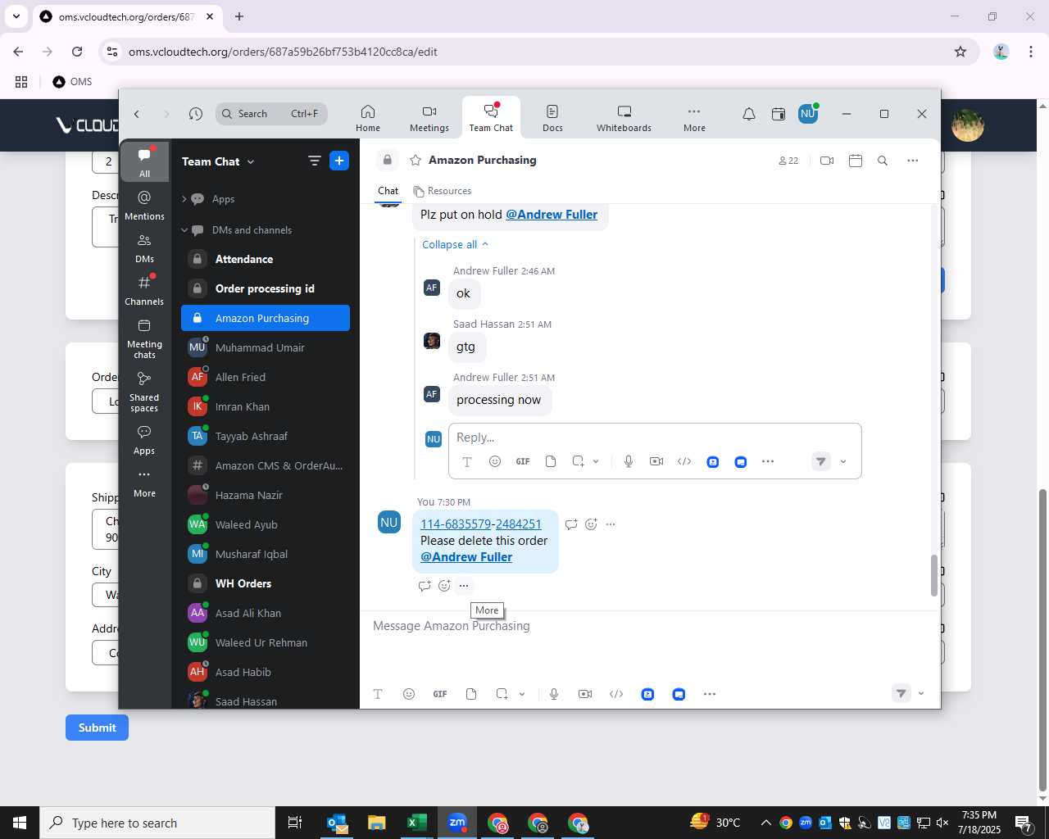Viewport: 1049px width, 839px height.
Task: Open send options dropdown in main message box
Action: [x=921, y=694]
